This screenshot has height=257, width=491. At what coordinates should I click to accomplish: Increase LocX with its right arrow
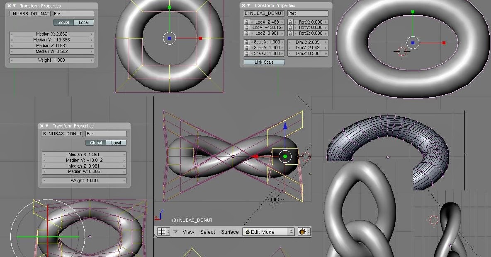(x=282, y=22)
